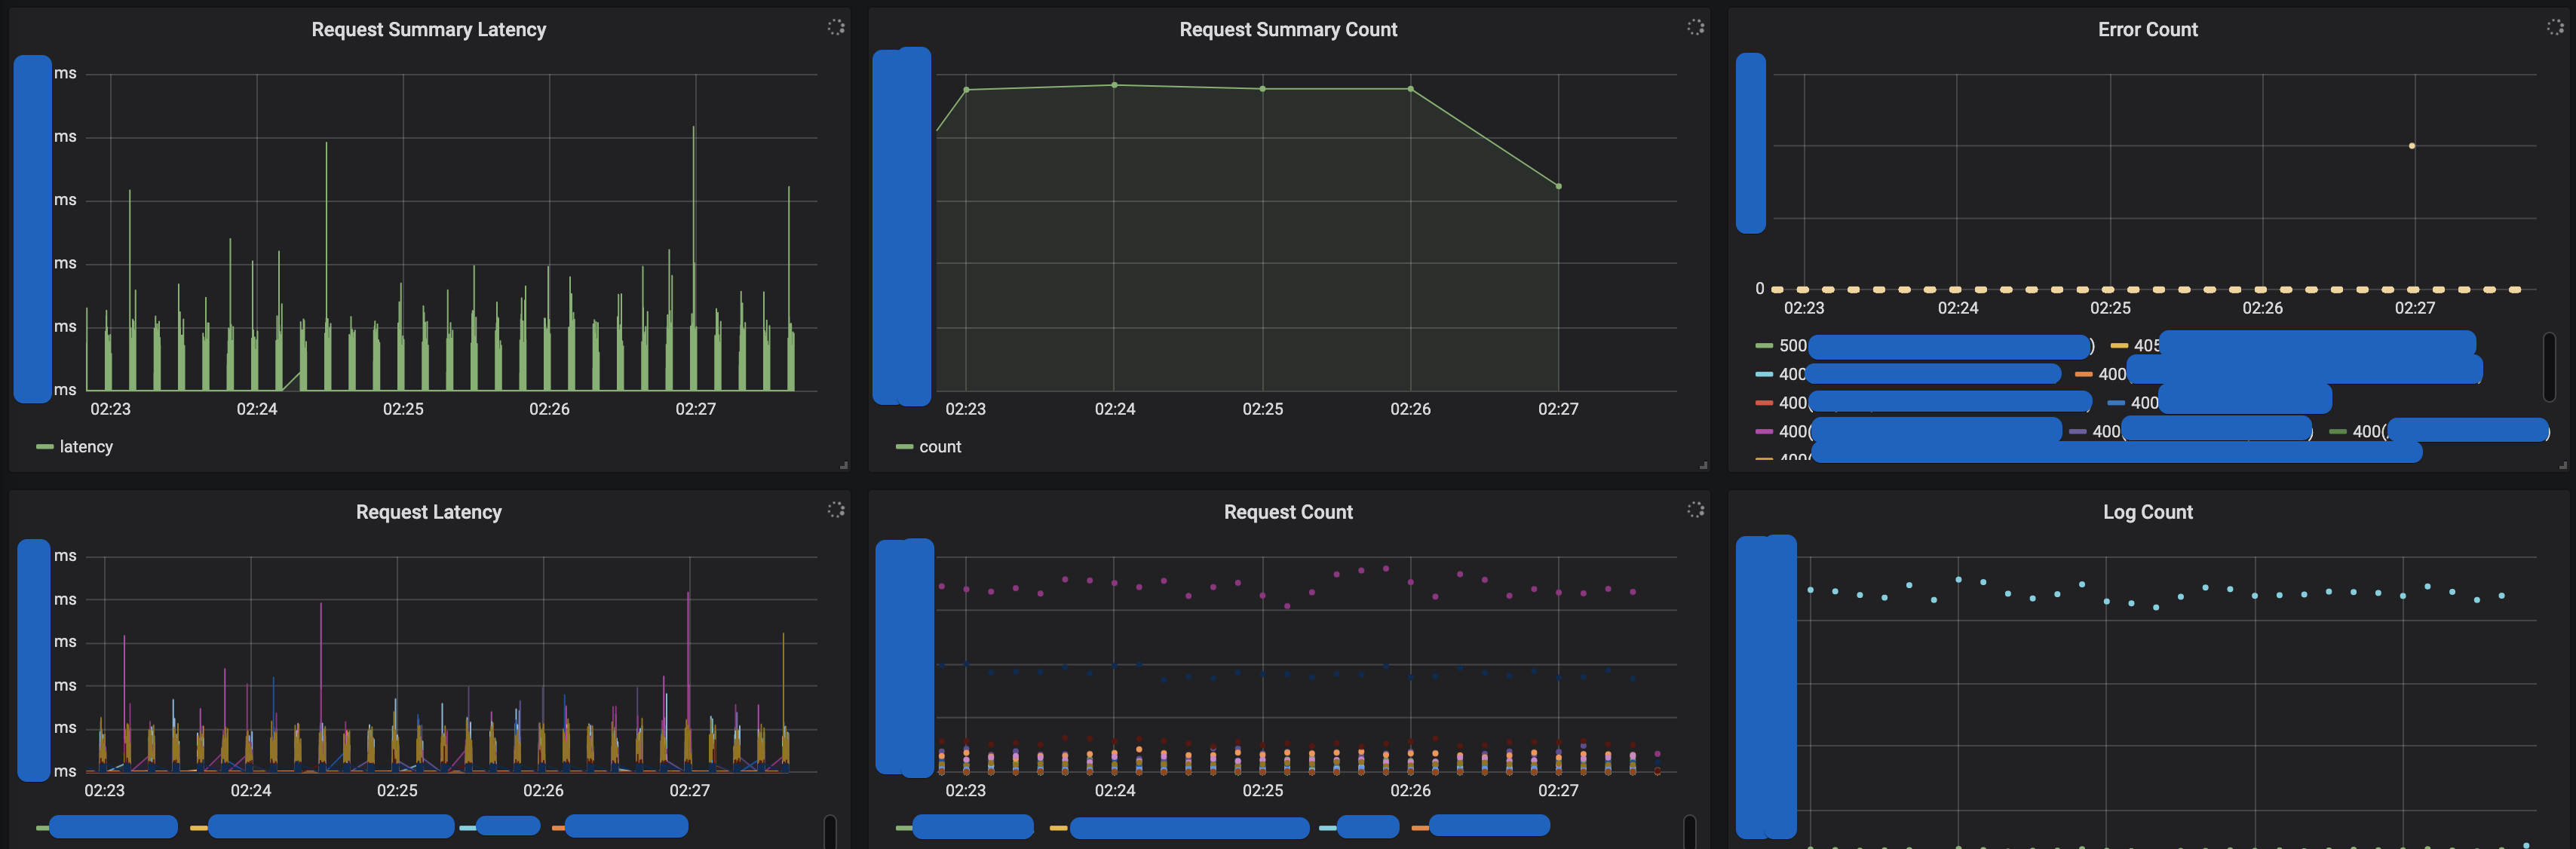2576x849 pixels.
Task: Click the Request Summary Latency loading spinner
Action: pyautogui.click(x=836, y=27)
